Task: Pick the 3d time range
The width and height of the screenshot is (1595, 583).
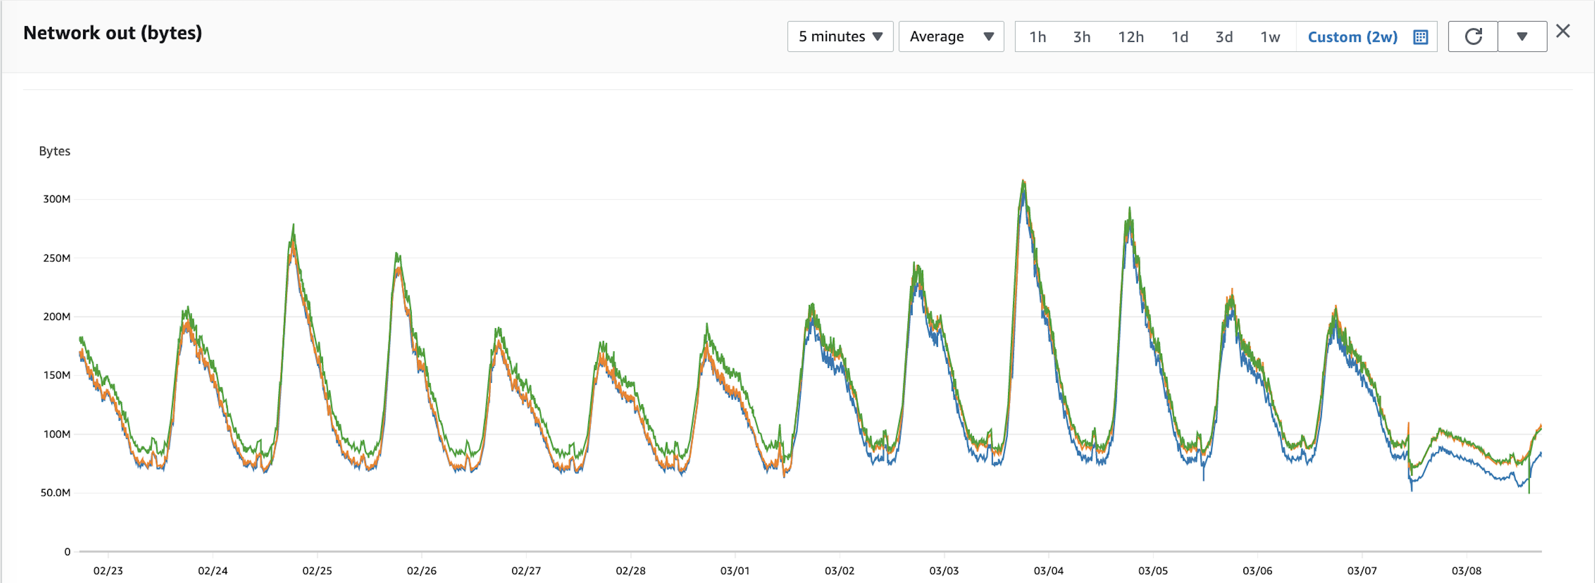Action: (1224, 37)
